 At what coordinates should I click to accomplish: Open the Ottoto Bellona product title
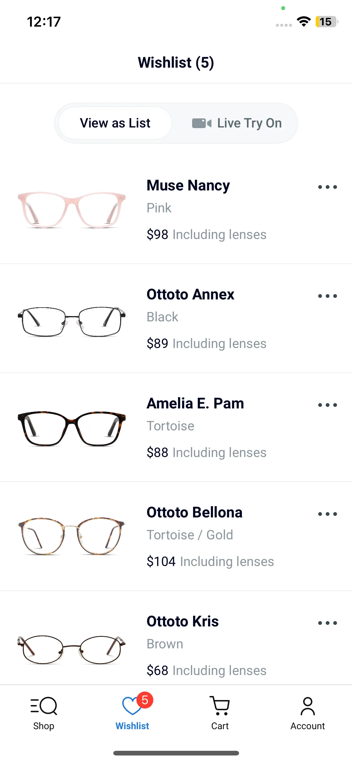[194, 513]
